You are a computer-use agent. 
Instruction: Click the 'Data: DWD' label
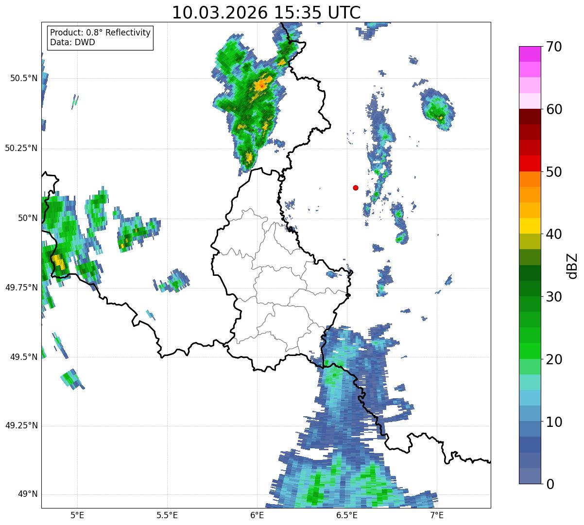point(72,42)
